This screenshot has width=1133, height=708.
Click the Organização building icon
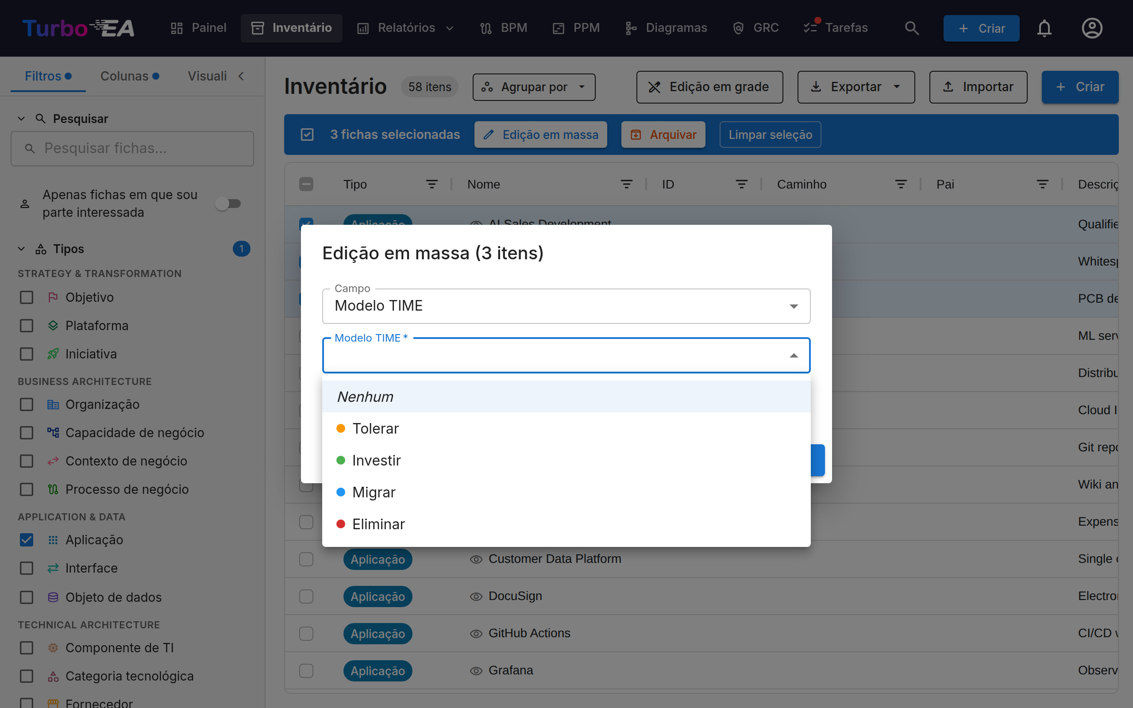click(x=53, y=404)
